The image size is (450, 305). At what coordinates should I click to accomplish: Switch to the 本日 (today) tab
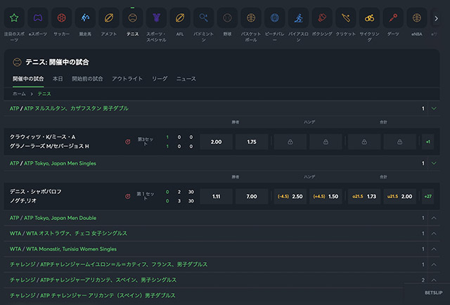point(58,79)
